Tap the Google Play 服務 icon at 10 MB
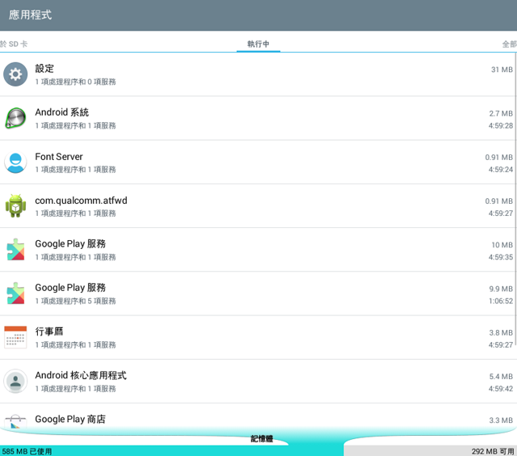The height and width of the screenshot is (456, 517). (x=15, y=250)
